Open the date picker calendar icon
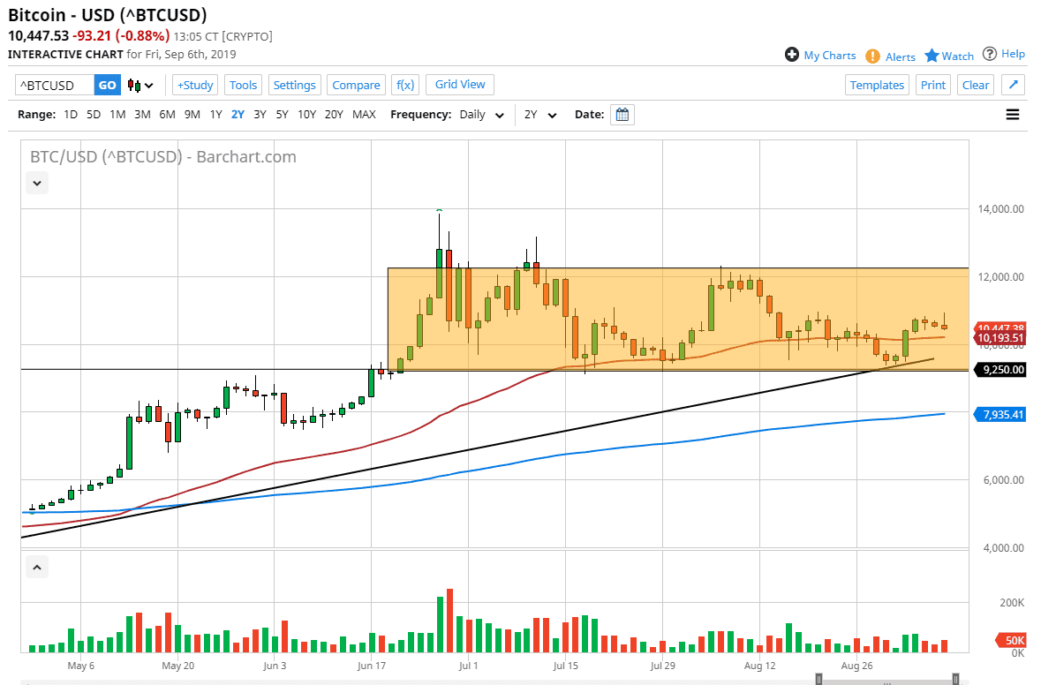This screenshot has height=685, width=1041. point(622,115)
